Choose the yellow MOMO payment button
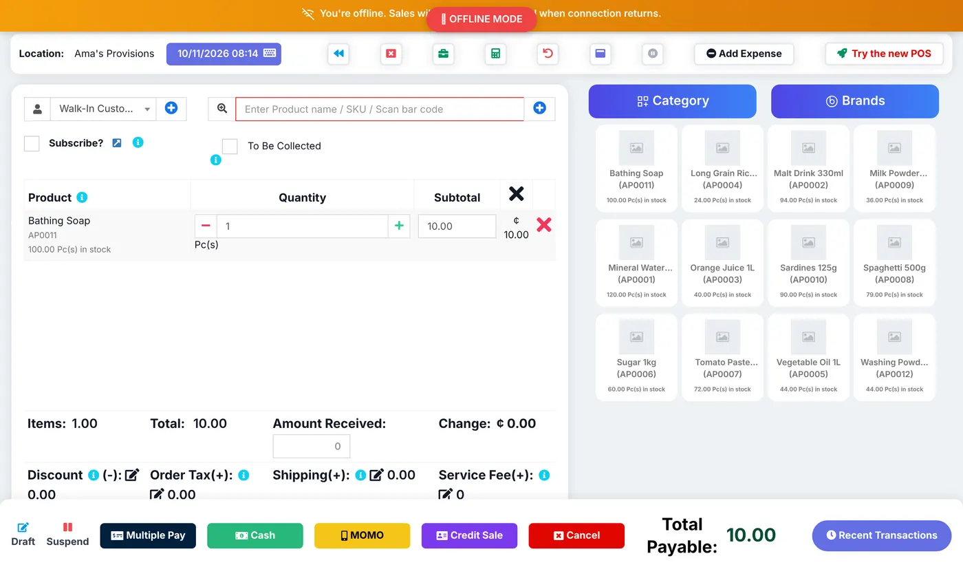Image resolution: width=963 pixels, height=578 pixels. (363, 535)
